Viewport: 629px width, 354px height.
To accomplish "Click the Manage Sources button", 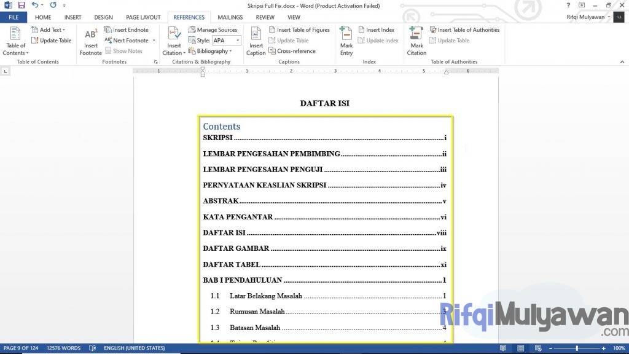I will point(213,29).
